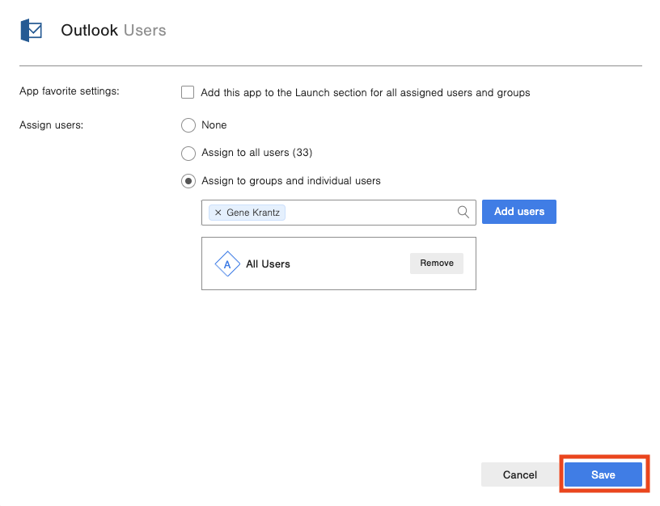Click the Outlook Users heading text
The width and height of the screenshot is (660, 506).
[x=113, y=31]
